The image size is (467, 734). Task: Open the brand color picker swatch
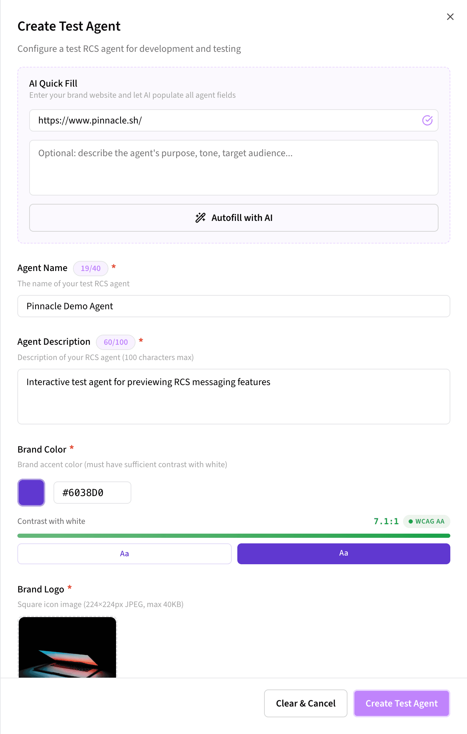(31, 492)
